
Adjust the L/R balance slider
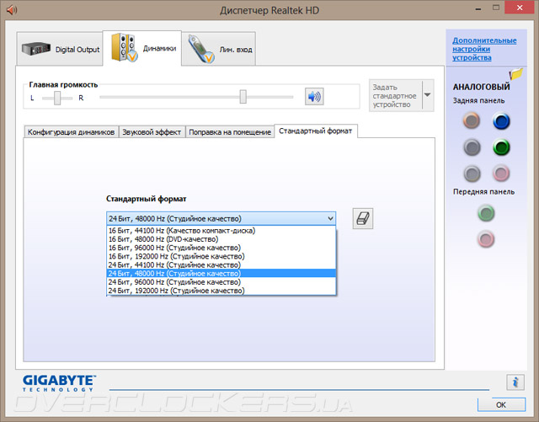(x=57, y=98)
